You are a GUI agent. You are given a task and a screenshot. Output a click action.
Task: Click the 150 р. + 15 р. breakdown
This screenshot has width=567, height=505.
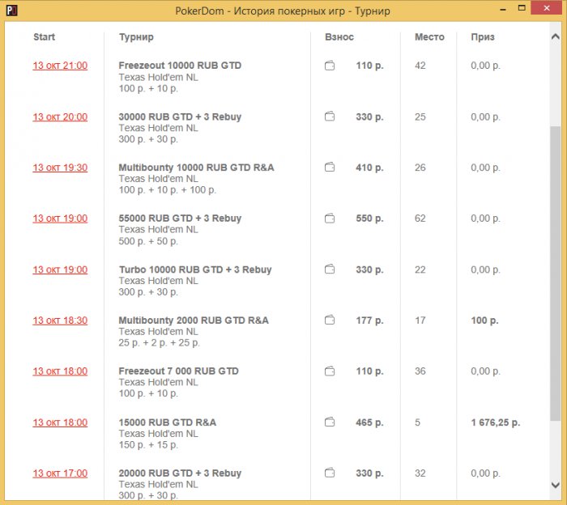tap(148, 444)
